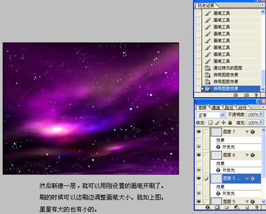
Task: Click the 外发光 effect icon under 图层 5 副本
Action: coord(218,193)
